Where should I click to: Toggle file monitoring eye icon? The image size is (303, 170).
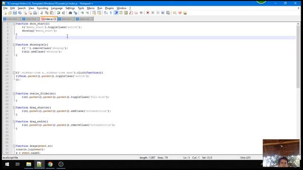coord(141,13)
